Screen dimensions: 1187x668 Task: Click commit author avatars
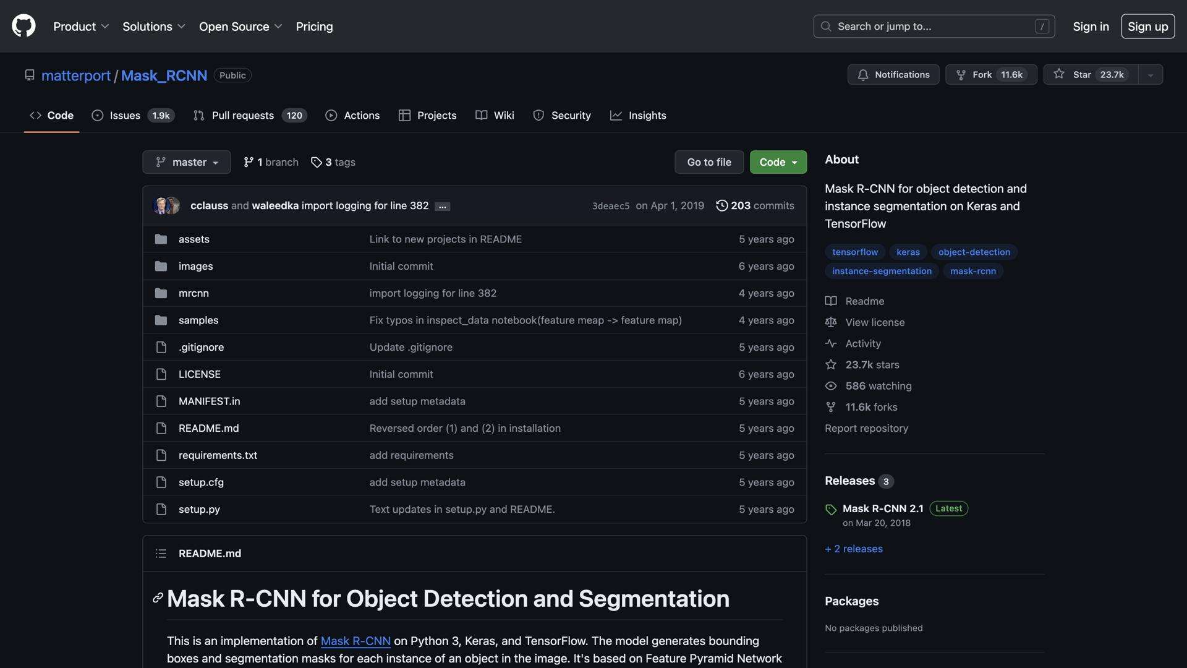166,205
